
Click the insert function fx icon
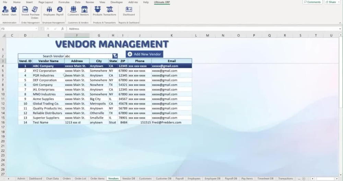pyautogui.click(x=62, y=29)
